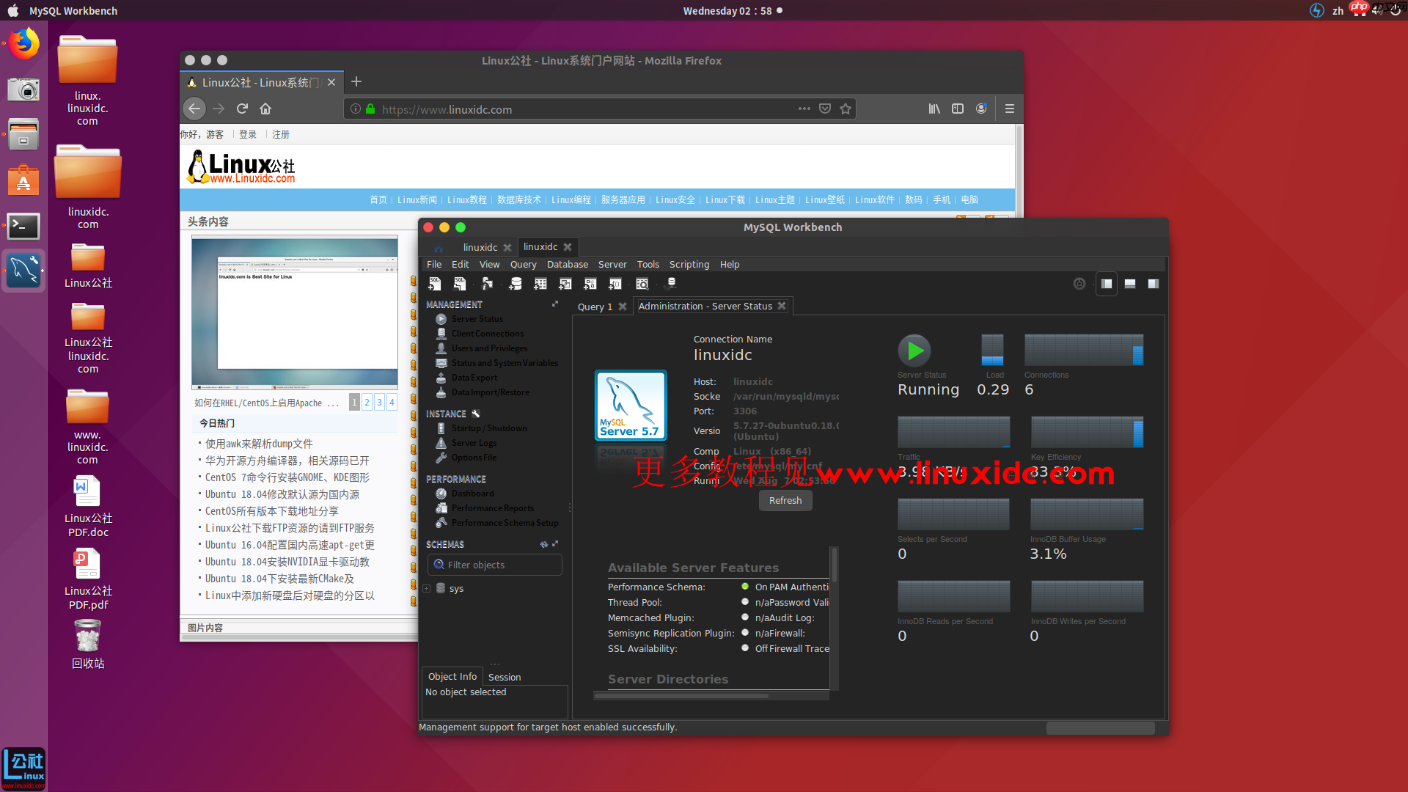Create a new function using the toolbar icon
The height and width of the screenshot is (792, 1408).
point(615,284)
